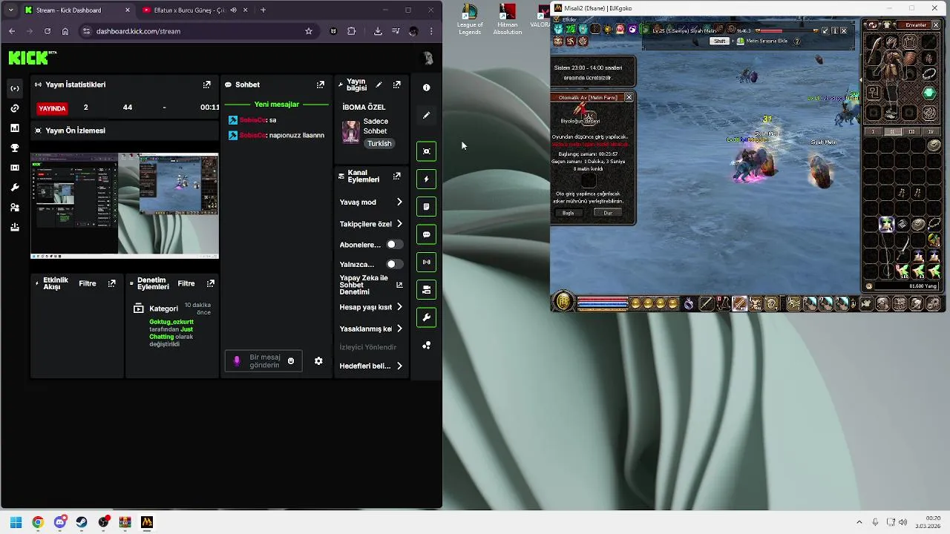
Task: Pop out the Yayın İstatistikleri panel
Action: point(206,85)
